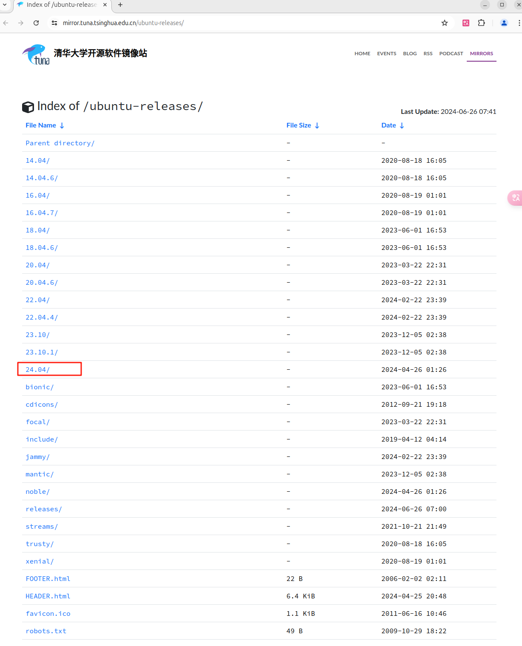This screenshot has width=522, height=646.
Task: Open the EVENTS navigation item
Action: click(386, 54)
